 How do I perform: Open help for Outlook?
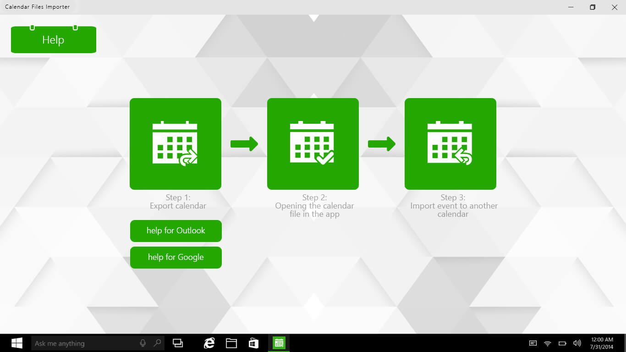176,231
